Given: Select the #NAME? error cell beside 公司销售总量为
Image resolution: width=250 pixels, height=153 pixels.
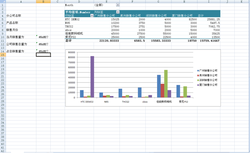Looking at the screenshot, I should 43,44.
